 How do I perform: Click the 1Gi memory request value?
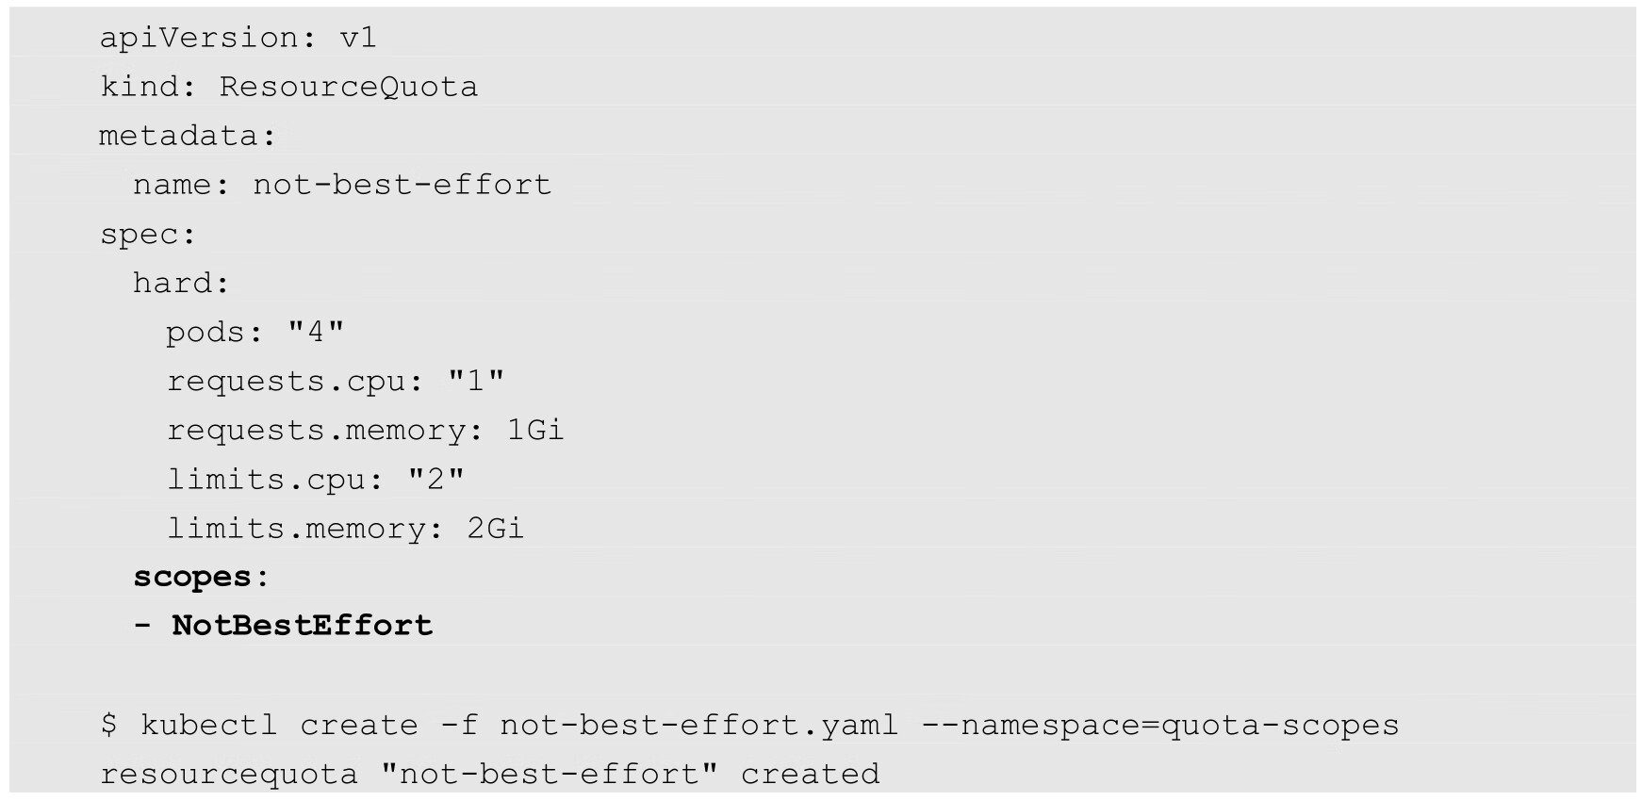tap(535, 430)
